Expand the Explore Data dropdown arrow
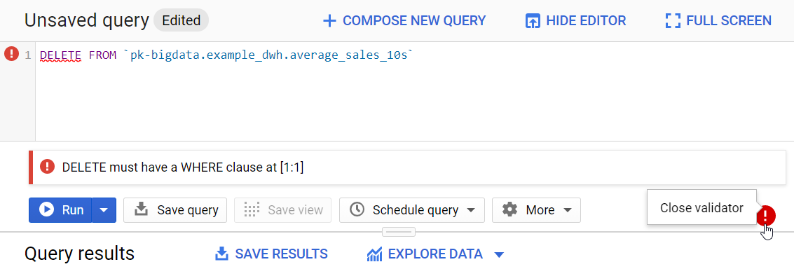This screenshot has width=794, height=269. 499,254
